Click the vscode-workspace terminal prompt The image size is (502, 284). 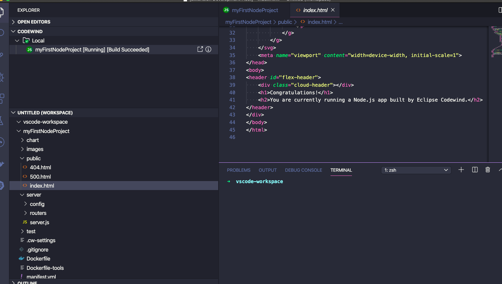coord(259,181)
